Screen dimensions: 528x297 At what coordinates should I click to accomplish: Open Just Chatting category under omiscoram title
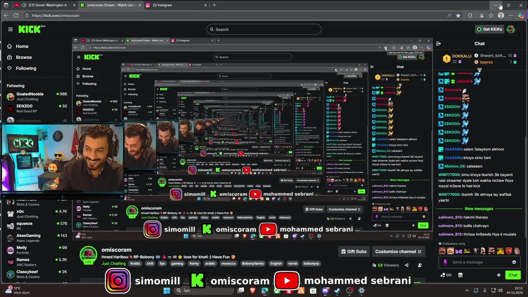click(x=113, y=263)
